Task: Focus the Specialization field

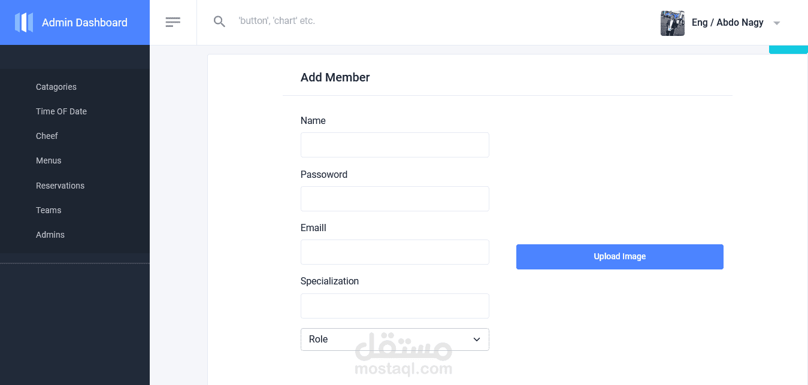Action: click(395, 306)
